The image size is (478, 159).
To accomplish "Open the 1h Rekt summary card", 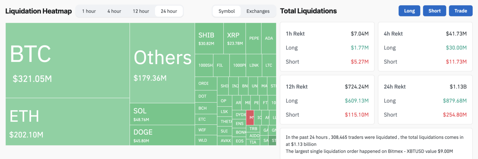I will tap(327, 47).
